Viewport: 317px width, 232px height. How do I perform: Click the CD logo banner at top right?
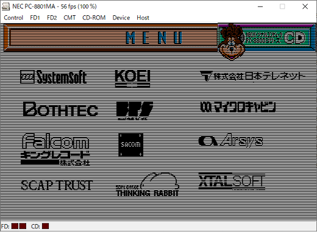278,37
